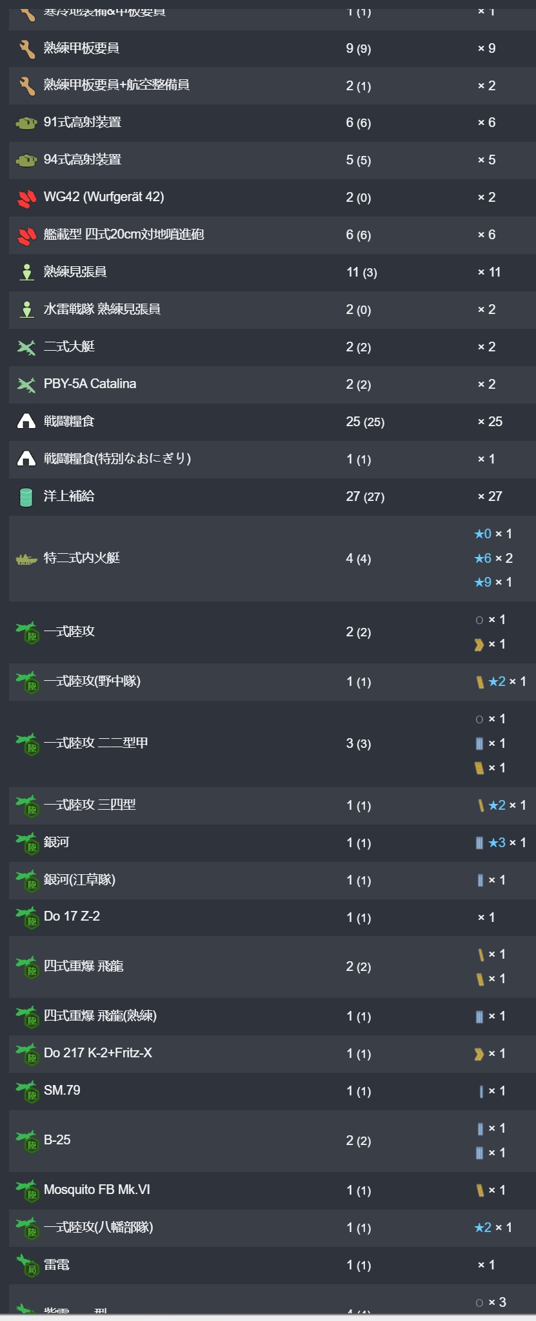This screenshot has height=1321, width=536.
Task: Click the ★3 mark in 銀河 row
Action: pyautogui.click(x=497, y=843)
